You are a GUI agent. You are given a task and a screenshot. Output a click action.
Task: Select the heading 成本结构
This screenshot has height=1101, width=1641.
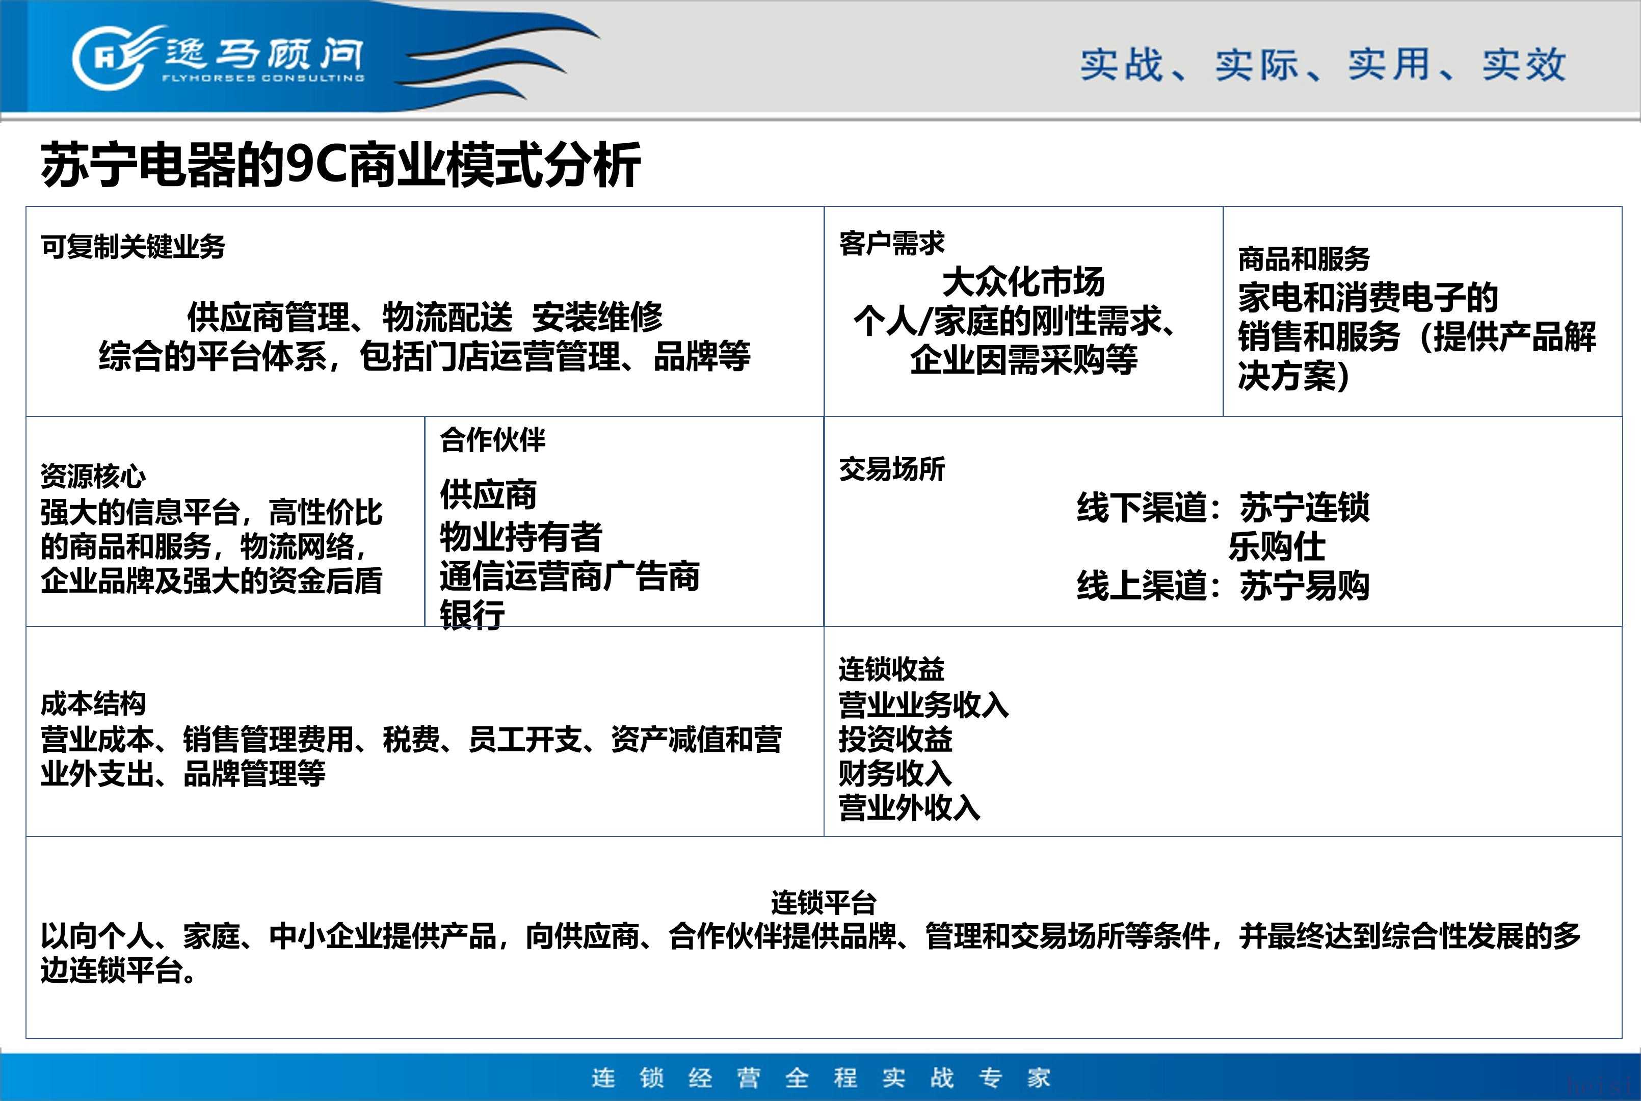[x=93, y=703]
